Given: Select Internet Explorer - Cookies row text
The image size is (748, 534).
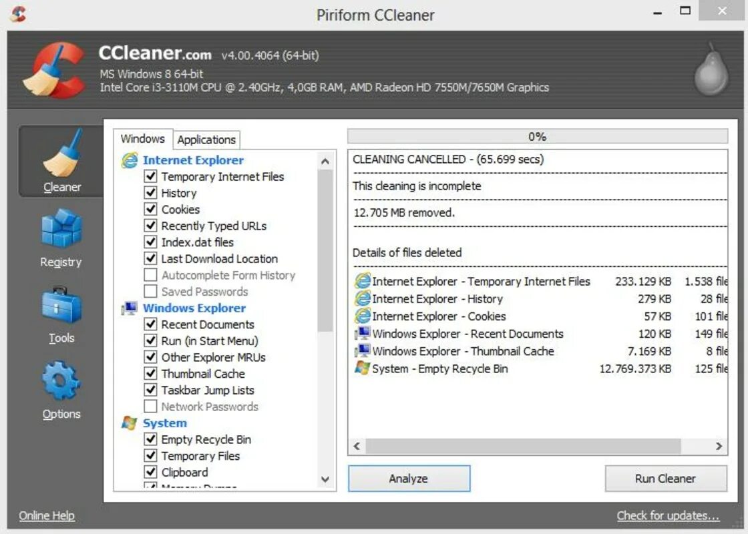Looking at the screenshot, I should (439, 316).
